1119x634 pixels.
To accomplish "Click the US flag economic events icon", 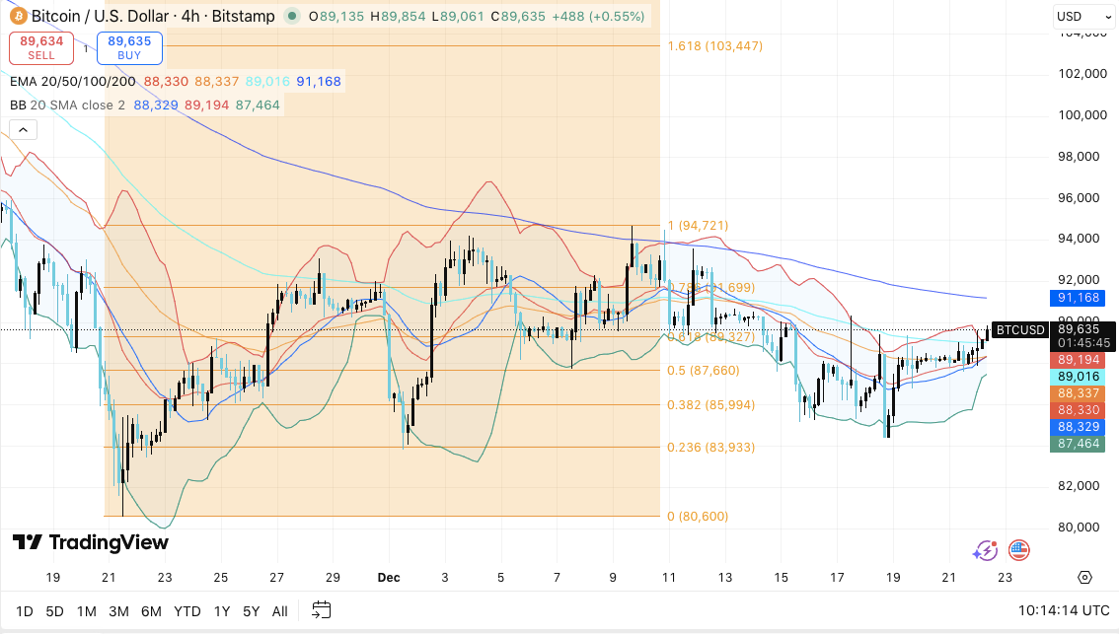I will [x=1018, y=551].
